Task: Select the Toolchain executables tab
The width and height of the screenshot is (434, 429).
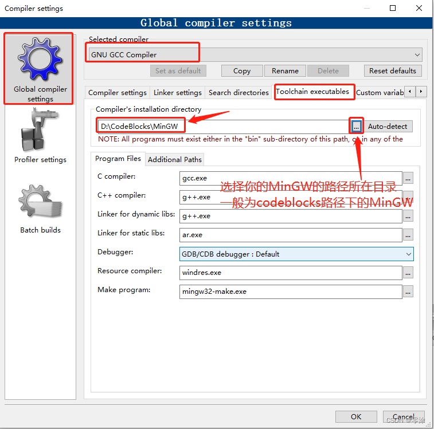Action: tap(312, 92)
